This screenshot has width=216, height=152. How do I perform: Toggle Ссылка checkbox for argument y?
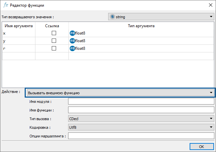[53, 41]
